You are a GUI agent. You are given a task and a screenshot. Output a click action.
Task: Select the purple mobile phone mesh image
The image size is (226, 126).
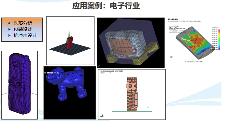click(x=19, y=85)
